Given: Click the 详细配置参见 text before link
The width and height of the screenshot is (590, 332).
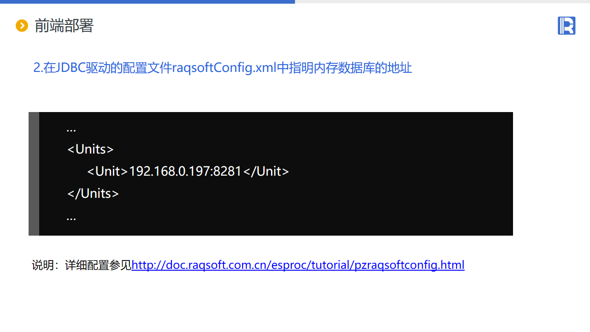Looking at the screenshot, I should tap(98, 265).
